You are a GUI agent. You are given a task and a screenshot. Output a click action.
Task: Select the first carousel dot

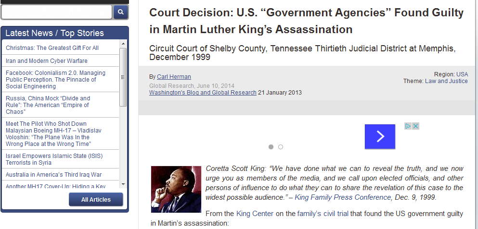pyautogui.click(x=271, y=147)
